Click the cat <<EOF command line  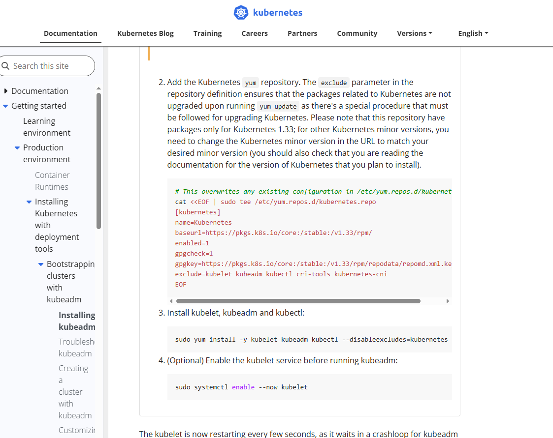275,202
